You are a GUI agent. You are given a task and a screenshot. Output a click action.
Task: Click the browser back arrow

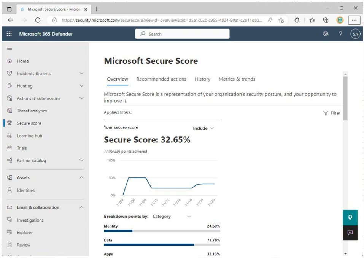(x=10, y=20)
